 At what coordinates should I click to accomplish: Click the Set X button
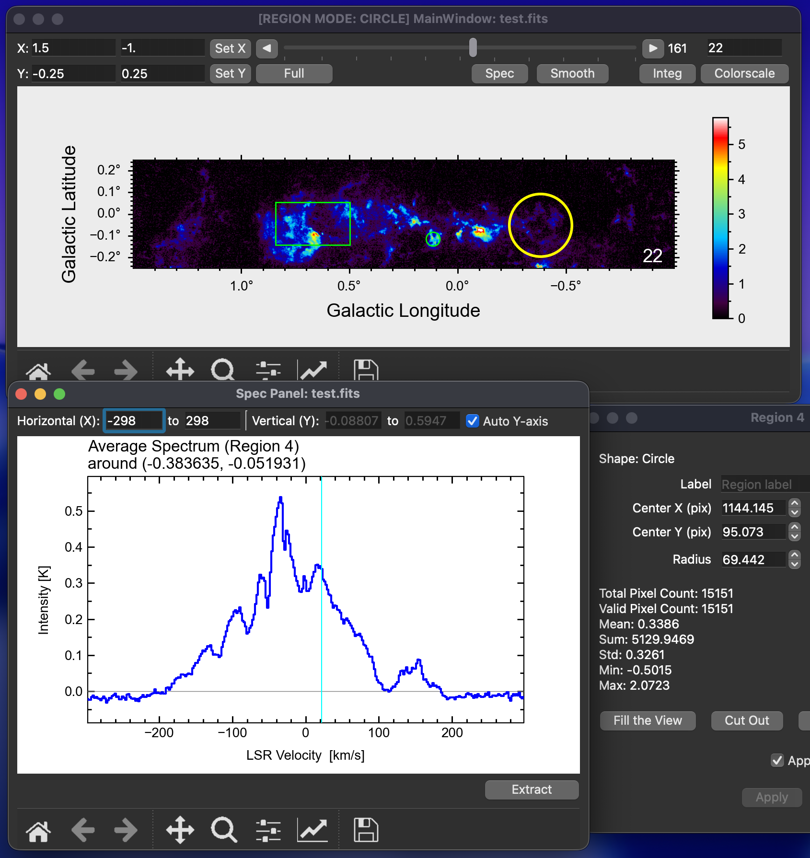tap(230, 48)
